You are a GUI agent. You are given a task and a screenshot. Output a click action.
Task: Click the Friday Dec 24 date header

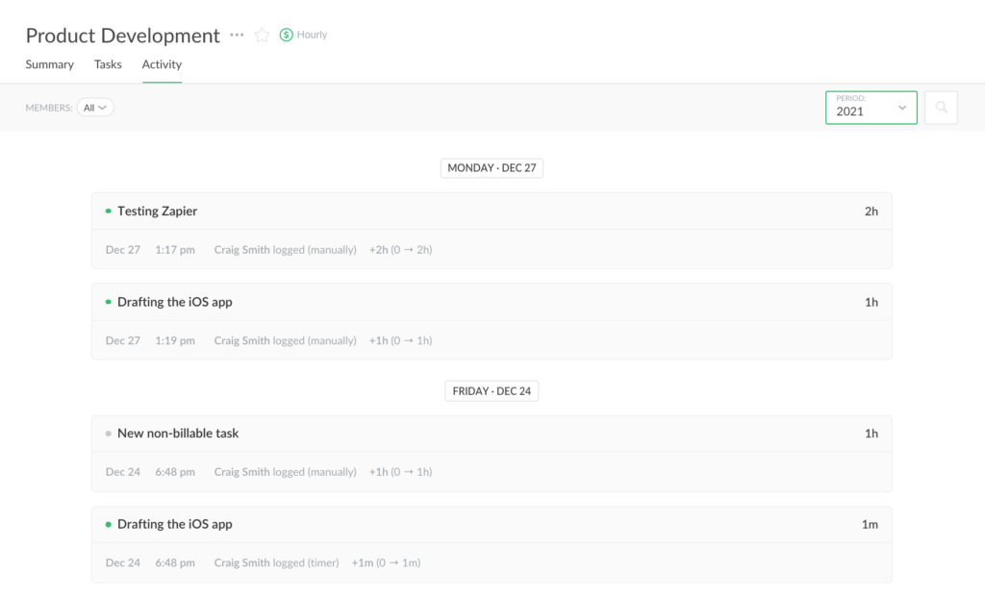pos(492,390)
